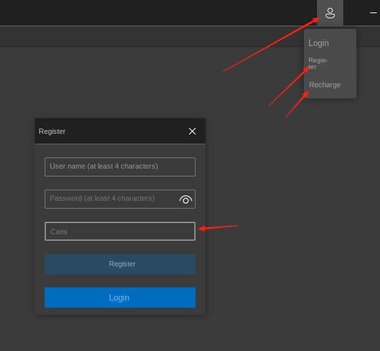This screenshot has height=351, width=380.
Task: Focus the User name input field
Action: (120, 167)
